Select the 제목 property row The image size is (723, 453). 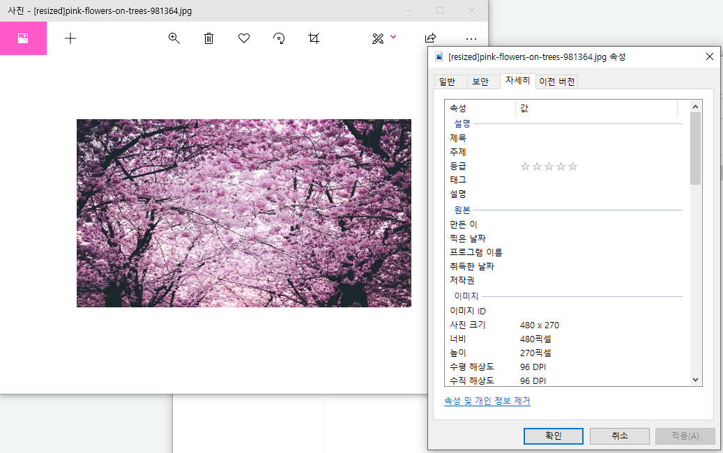(x=566, y=138)
